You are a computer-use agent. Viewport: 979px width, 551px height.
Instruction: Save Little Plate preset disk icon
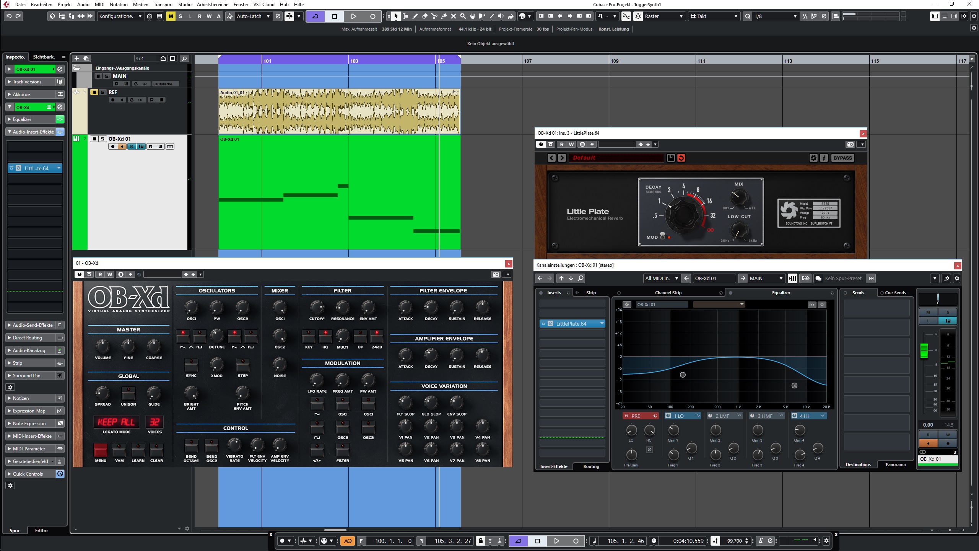tap(670, 158)
